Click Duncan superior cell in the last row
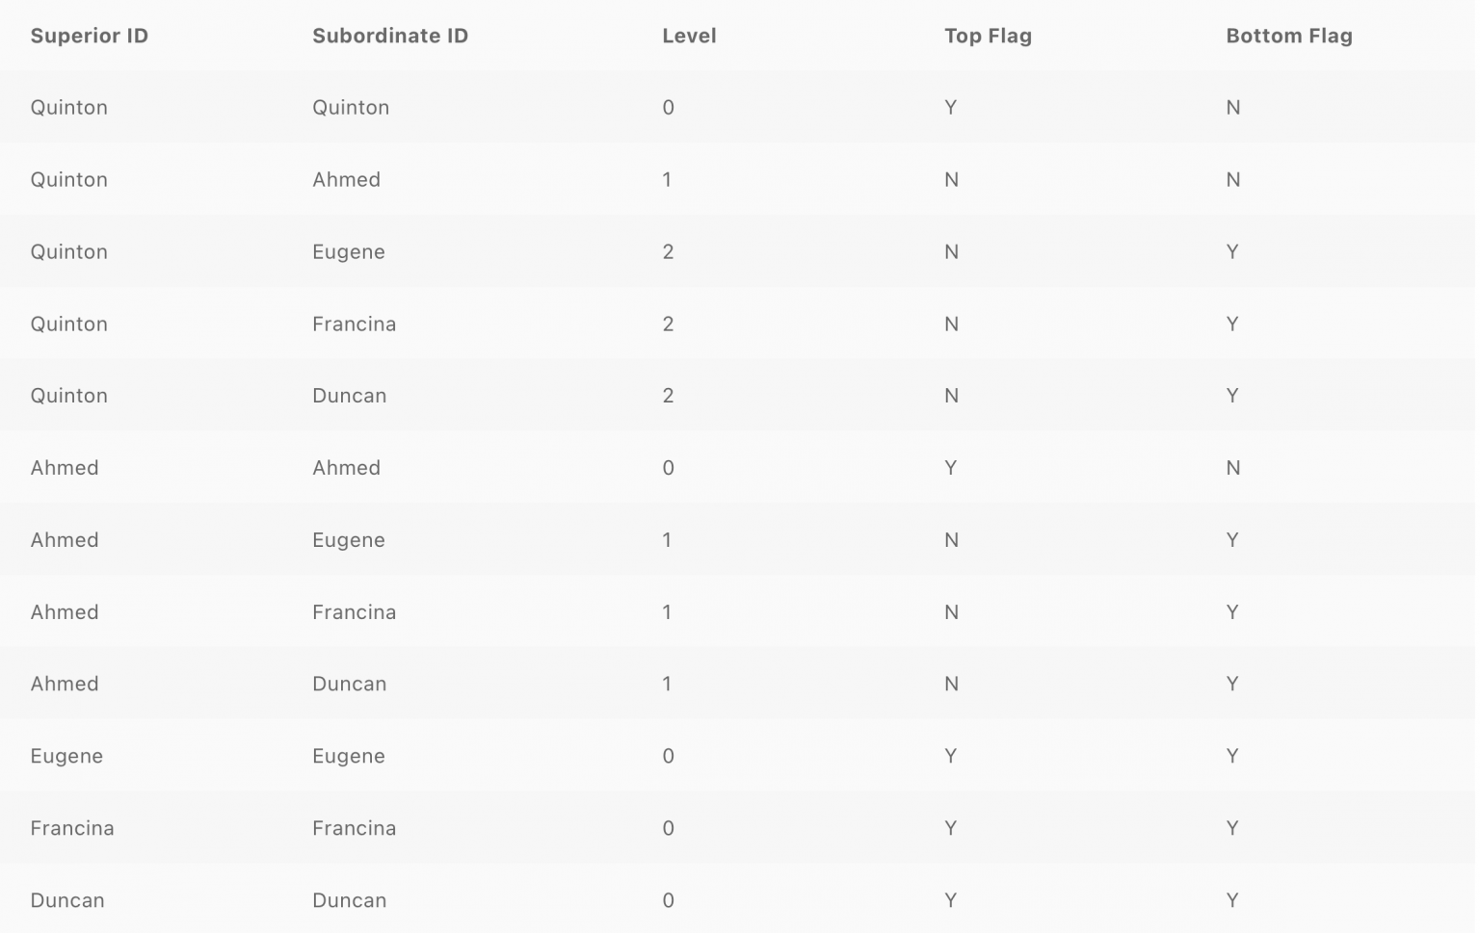Viewport: 1480px width, 933px height. click(x=66, y=900)
